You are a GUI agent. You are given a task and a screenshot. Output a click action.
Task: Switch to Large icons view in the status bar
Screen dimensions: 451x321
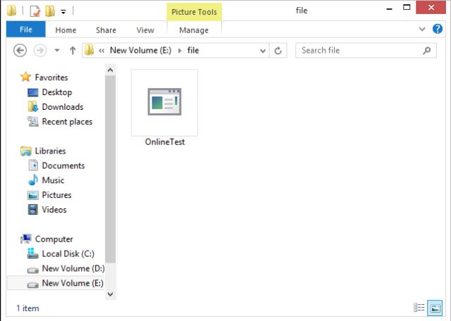[x=435, y=308]
